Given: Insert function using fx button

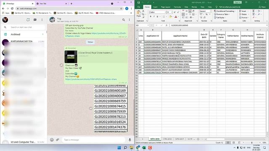Looking at the screenshot, I should coord(166,25).
